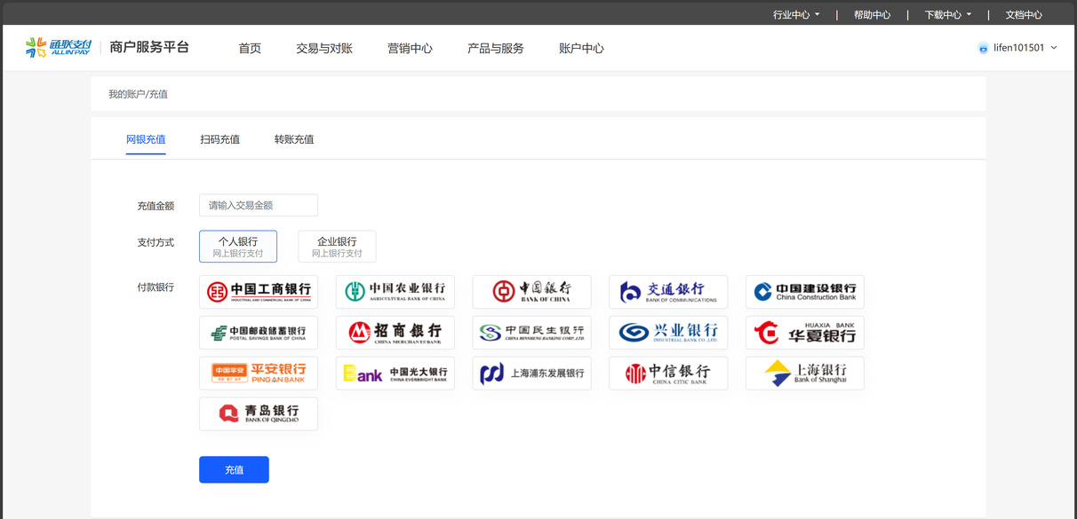
Task: Select China Construction Bank logo
Action: point(804,292)
